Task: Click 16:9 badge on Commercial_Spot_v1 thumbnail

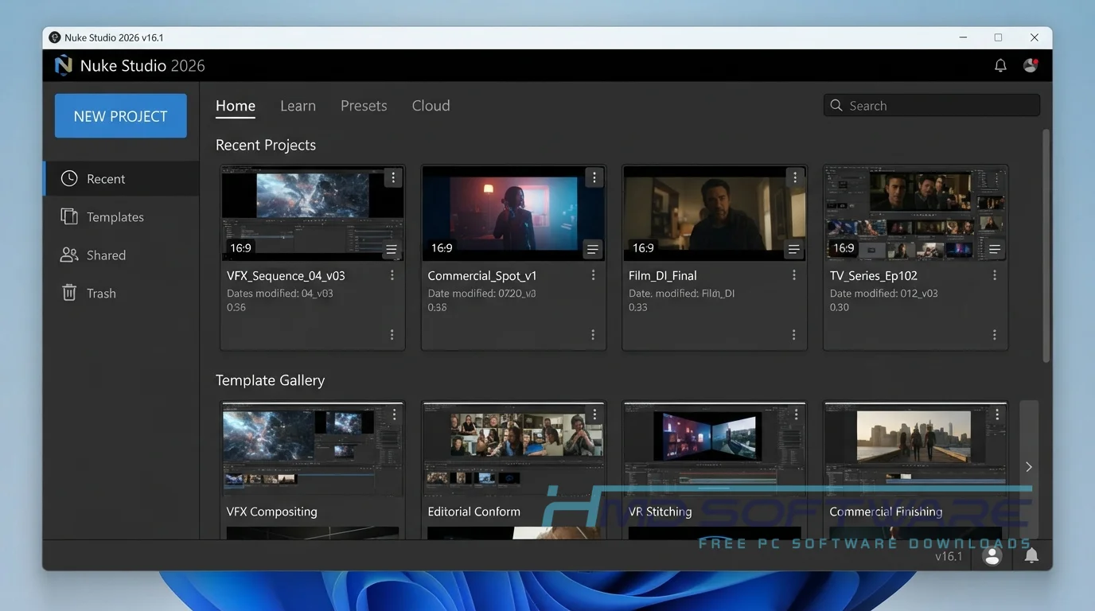Action: (442, 248)
